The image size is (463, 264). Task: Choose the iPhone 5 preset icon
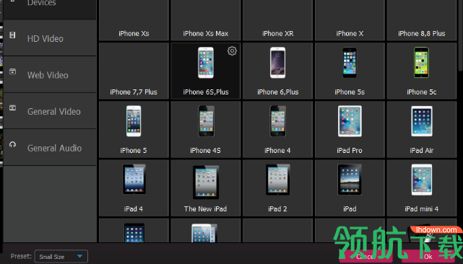pyautogui.click(x=134, y=121)
